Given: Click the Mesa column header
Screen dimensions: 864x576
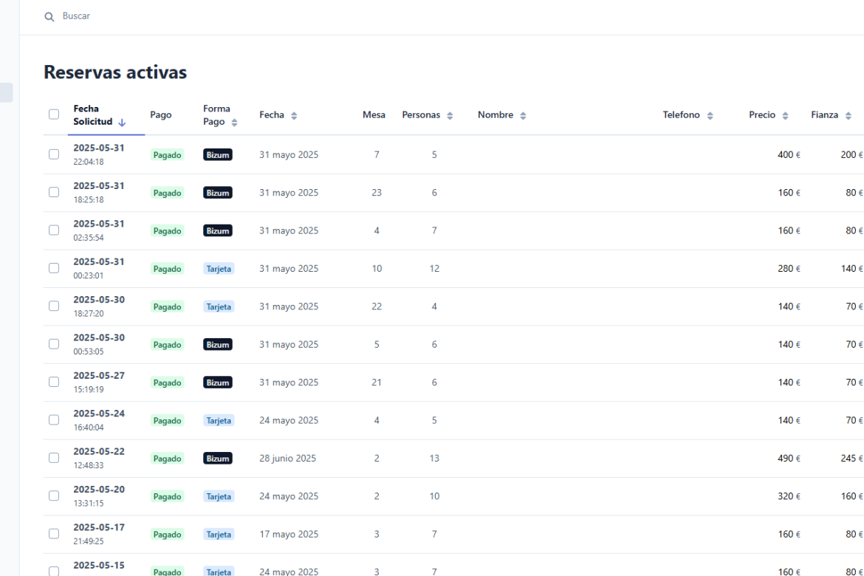Looking at the screenshot, I should tap(374, 115).
